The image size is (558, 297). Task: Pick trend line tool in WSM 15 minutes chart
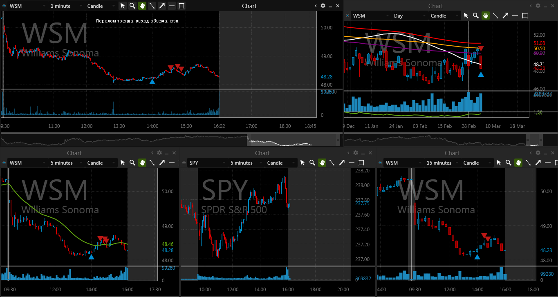[x=528, y=163]
